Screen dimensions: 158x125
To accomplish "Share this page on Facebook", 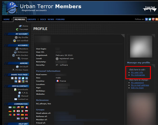I will pos(19,78).
